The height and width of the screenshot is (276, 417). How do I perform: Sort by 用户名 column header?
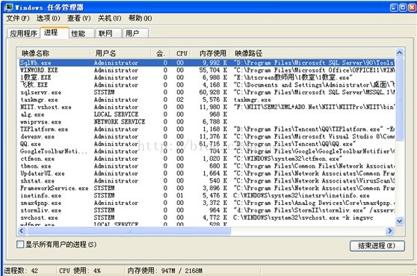point(120,53)
